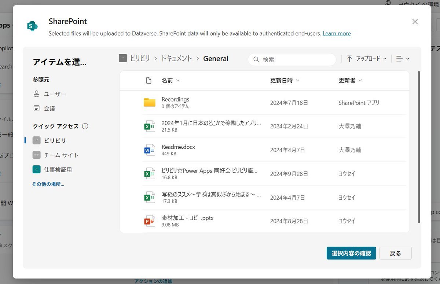Click Excel icon of 2024年1月 file
The image size is (440, 284).
point(150,126)
